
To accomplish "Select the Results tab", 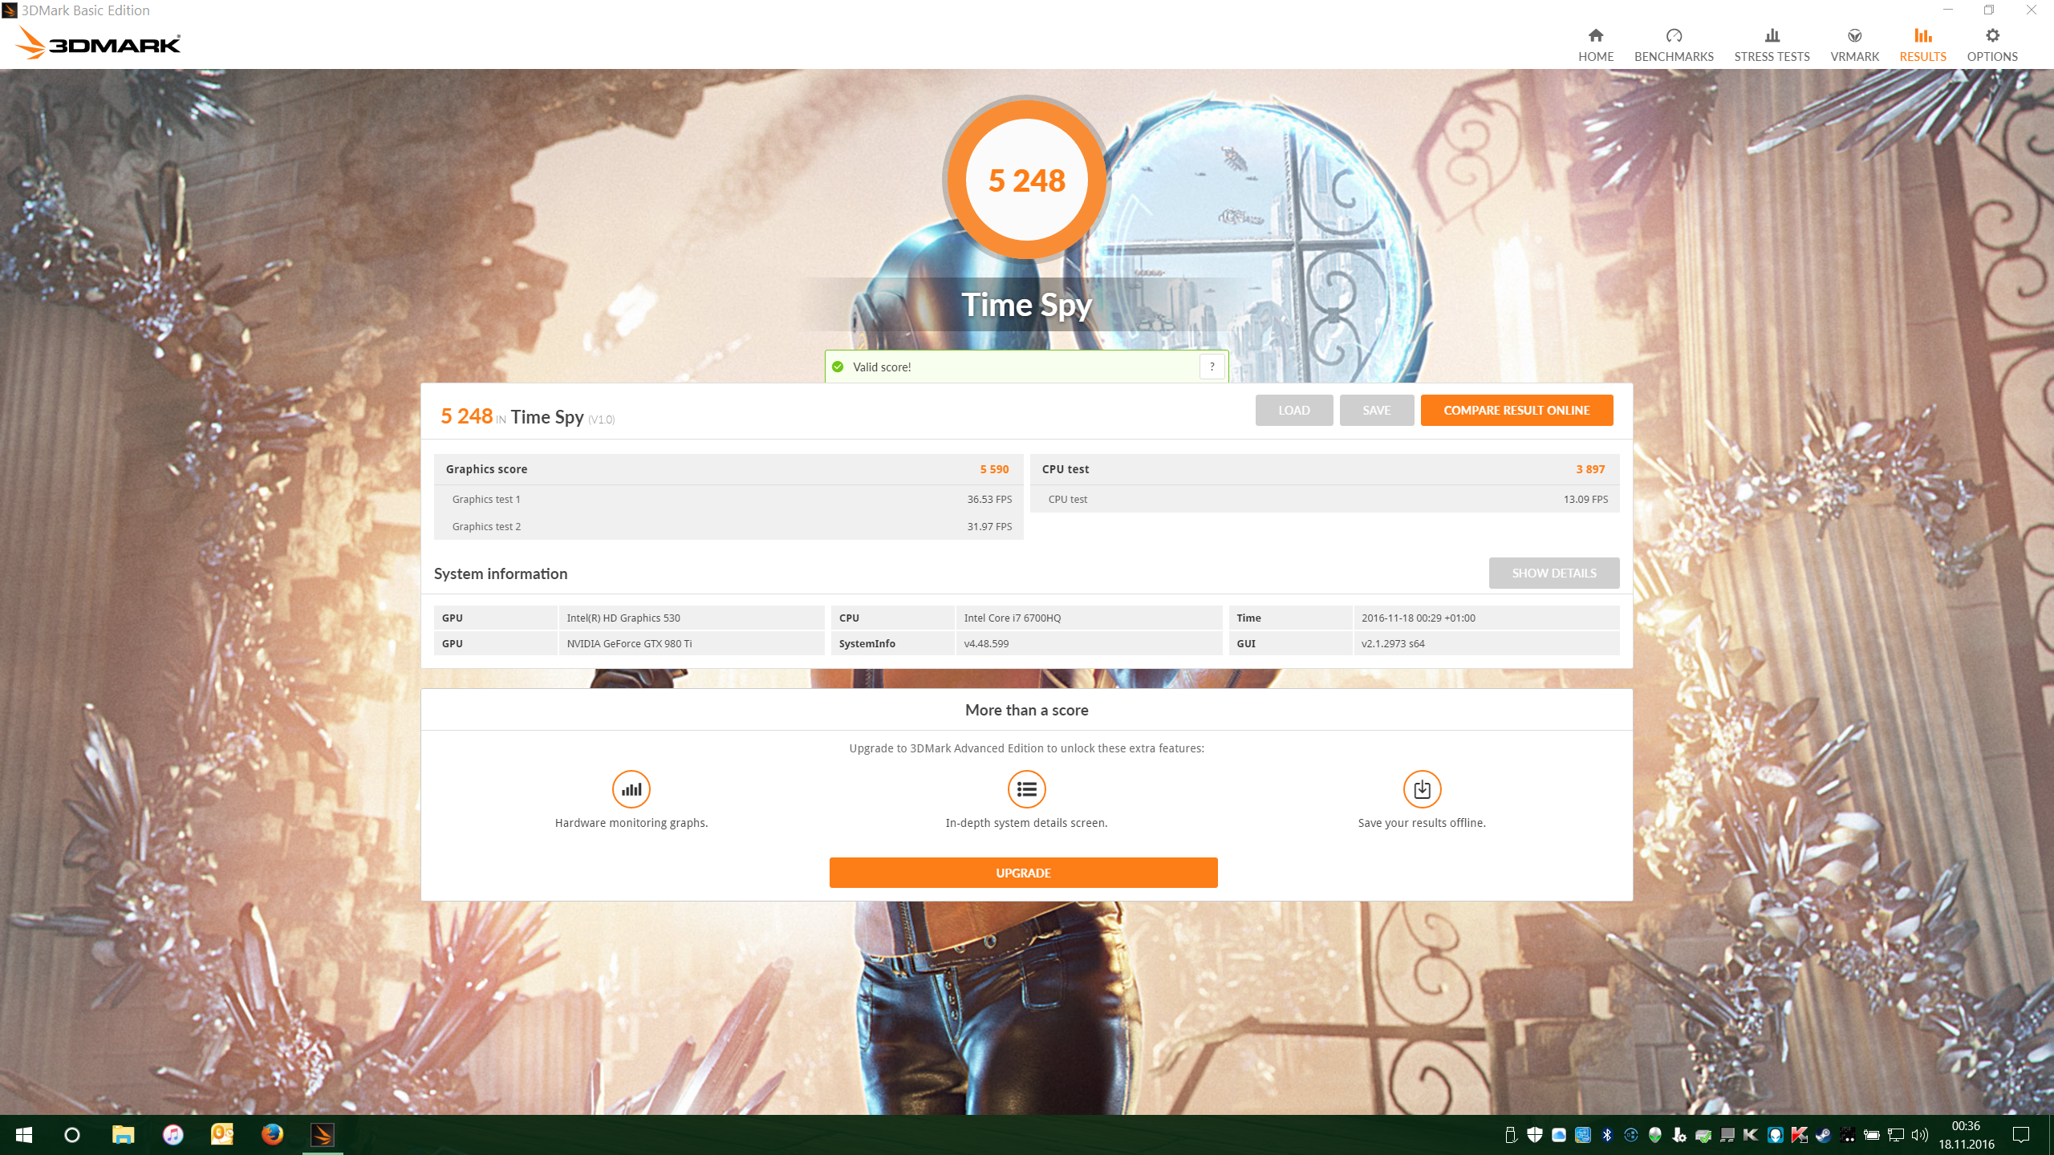I will coord(1922,45).
